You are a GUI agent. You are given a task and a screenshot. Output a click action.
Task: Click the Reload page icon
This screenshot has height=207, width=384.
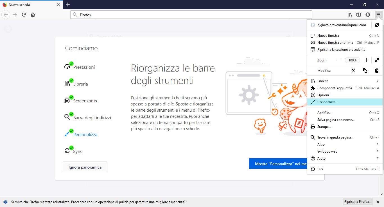click(x=24, y=15)
